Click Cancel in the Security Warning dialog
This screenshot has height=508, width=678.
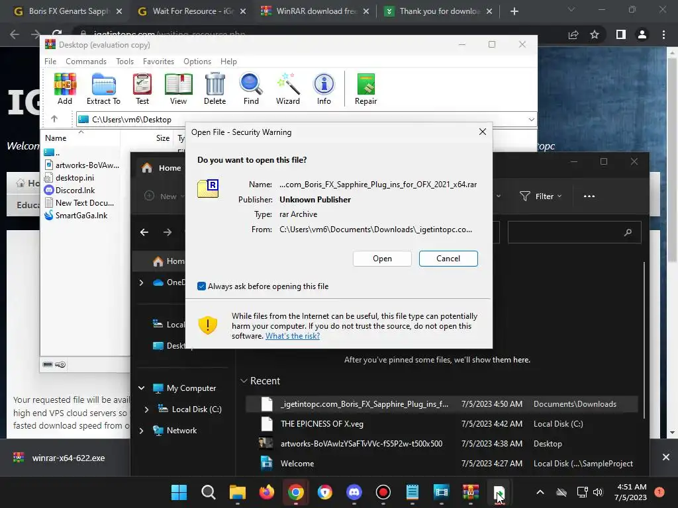[448, 259]
